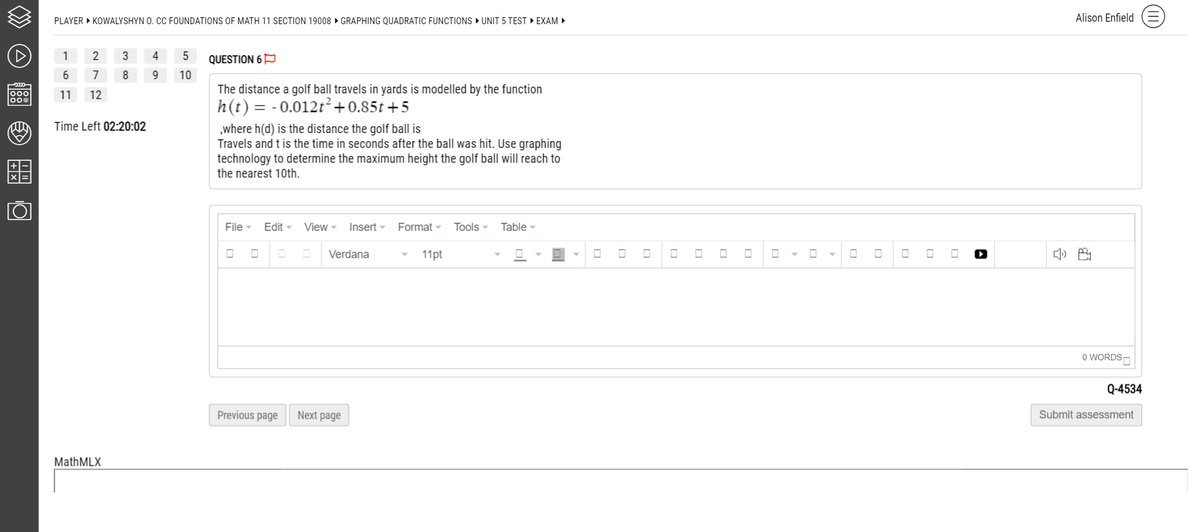The width and height of the screenshot is (1188, 532).
Task: Open the UNIT 5 TEST breadcrumb
Action: coord(504,21)
